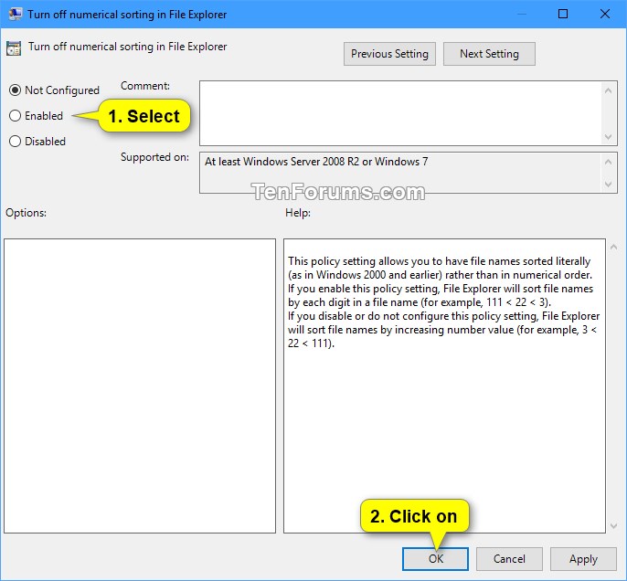Screen dimensions: 627x581
Task: Click the Comment box scroll up arrow
Action: point(608,90)
